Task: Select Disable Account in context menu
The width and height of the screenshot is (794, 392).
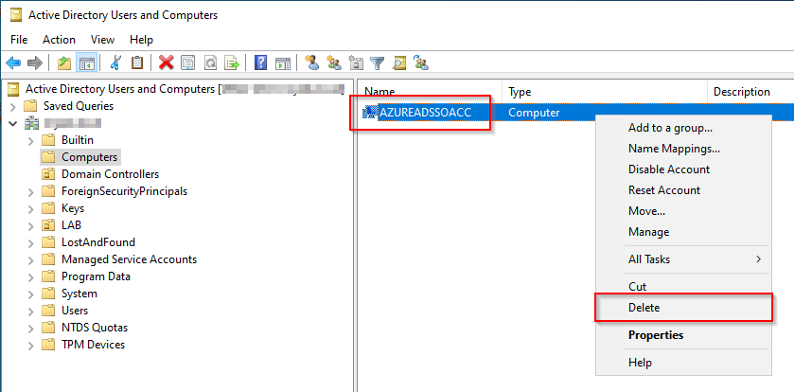Action: pyautogui.click(x=683, y=169)
